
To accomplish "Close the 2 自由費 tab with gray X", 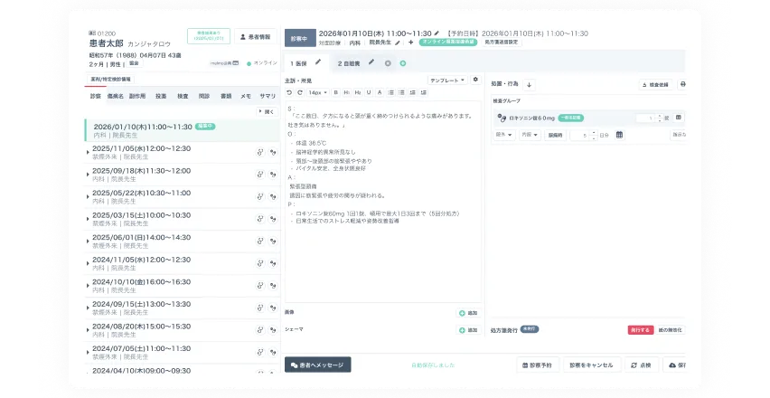I will click(x=388, y=63).
